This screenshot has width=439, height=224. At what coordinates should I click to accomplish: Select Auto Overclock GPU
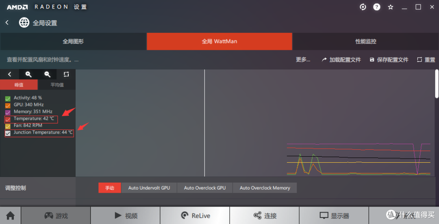[205, 188]
